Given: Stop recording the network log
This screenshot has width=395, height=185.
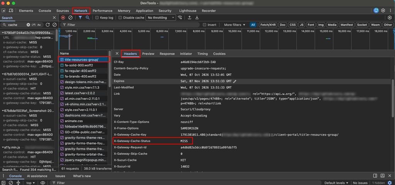Looking at the screenshot, I should click(x=63, y=18).
